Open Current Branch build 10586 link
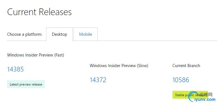 tap(181, 80)
